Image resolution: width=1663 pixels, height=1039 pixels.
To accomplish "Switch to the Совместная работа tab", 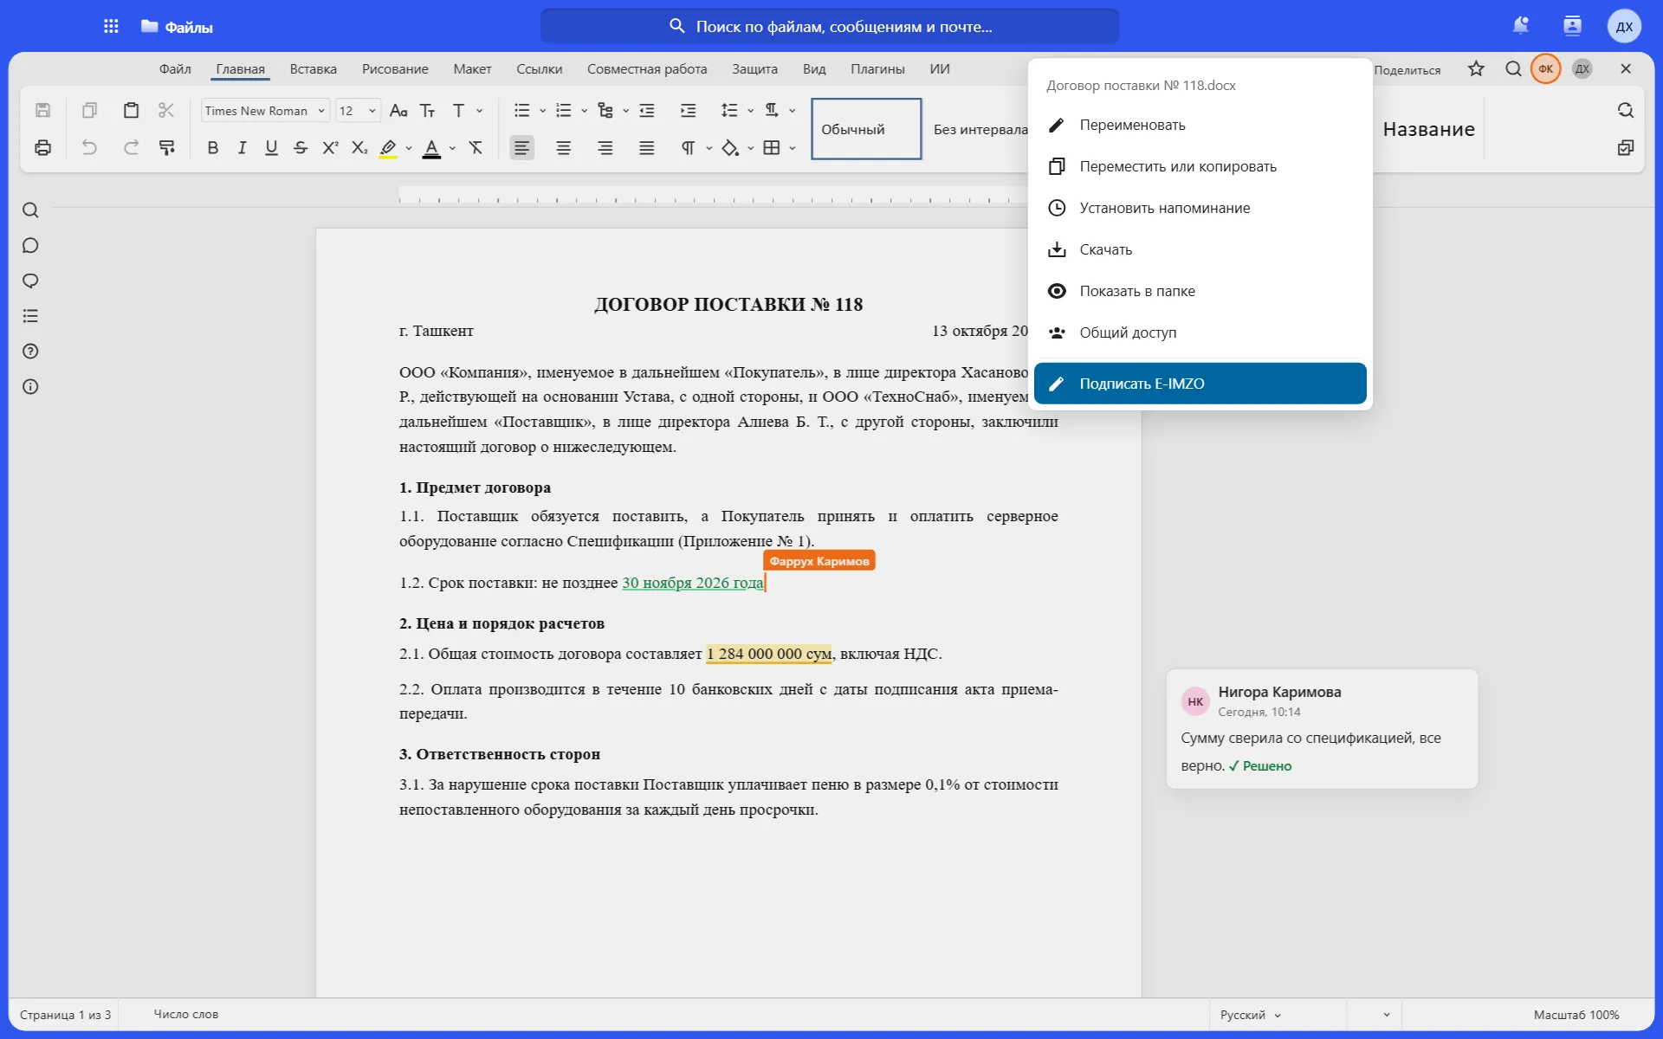I will point(646,69).
